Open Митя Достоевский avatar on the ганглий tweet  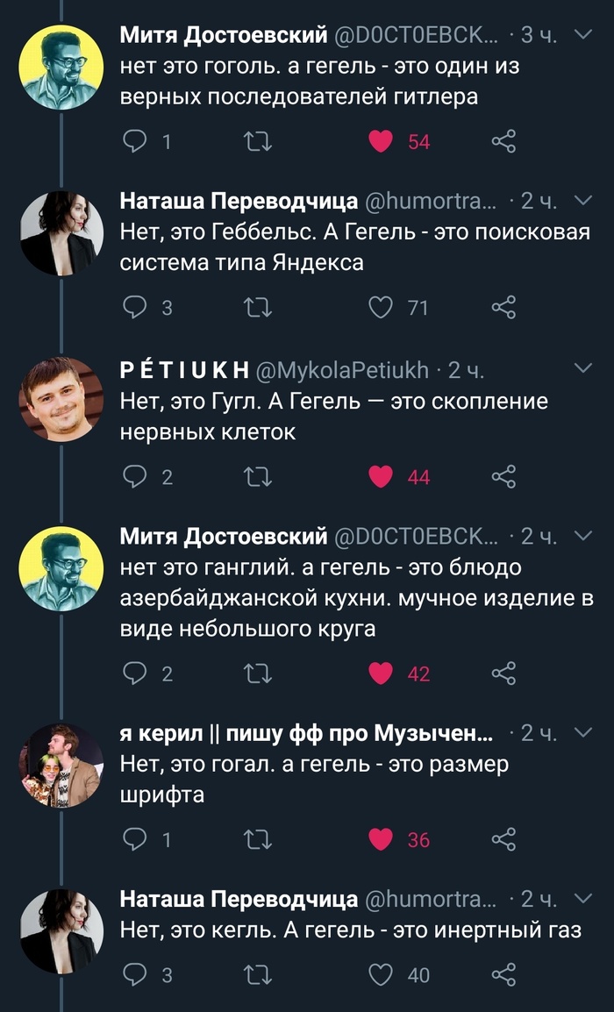(62, 567)
